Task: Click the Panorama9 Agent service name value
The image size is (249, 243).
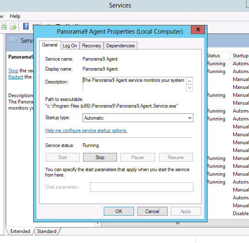Action: (x=100, y=59)
